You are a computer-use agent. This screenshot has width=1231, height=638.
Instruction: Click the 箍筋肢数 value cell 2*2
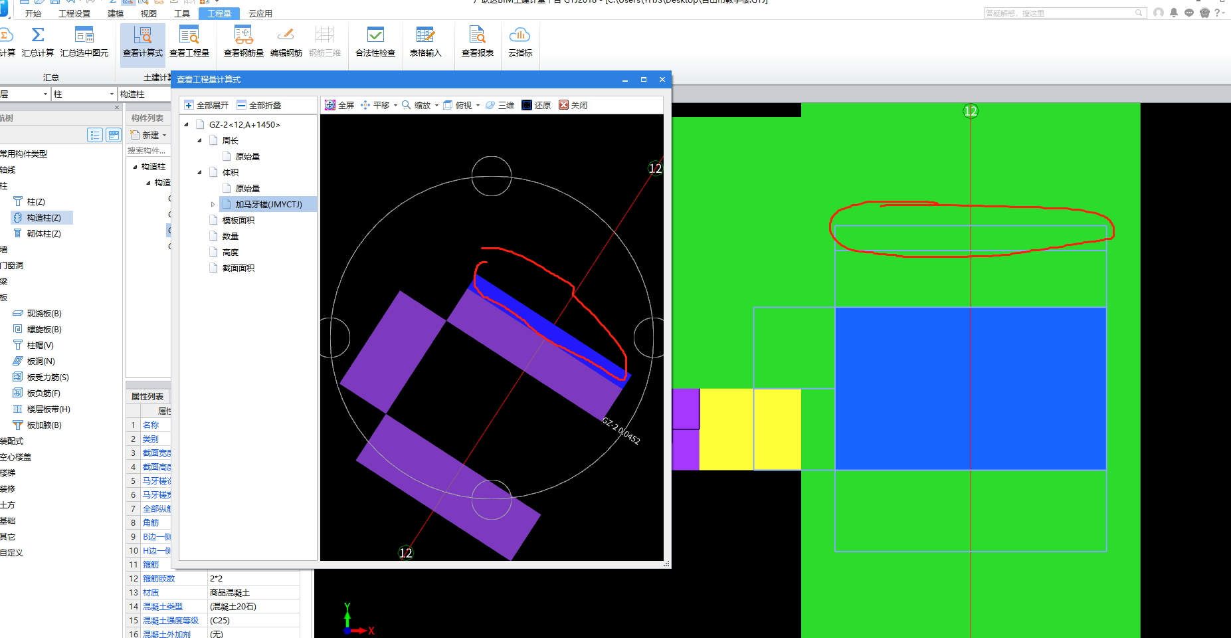point(254,578)
